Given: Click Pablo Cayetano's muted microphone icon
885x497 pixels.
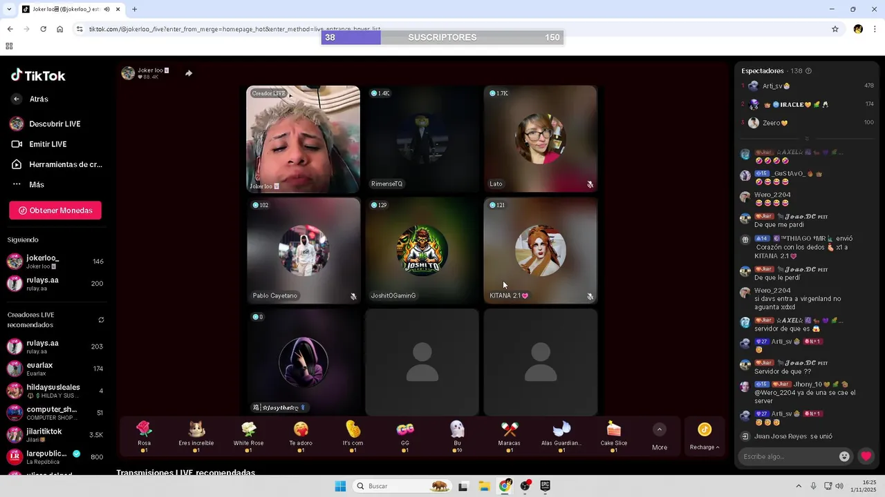Looking at the screenshot, I should coord(353,296).
